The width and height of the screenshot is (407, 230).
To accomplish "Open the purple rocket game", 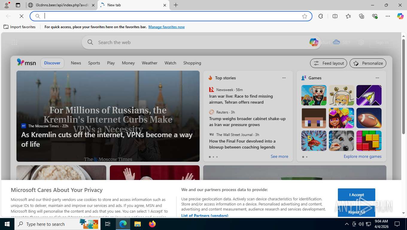I will click(x=369, y=95).
